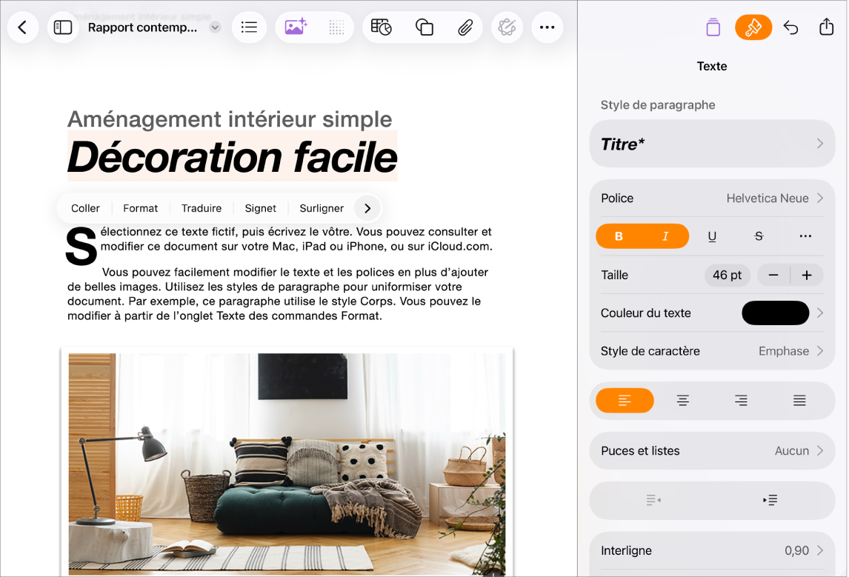Click the drawing scribble icon
Viewport: 849px width, 577px height.
tap(507, 27)
